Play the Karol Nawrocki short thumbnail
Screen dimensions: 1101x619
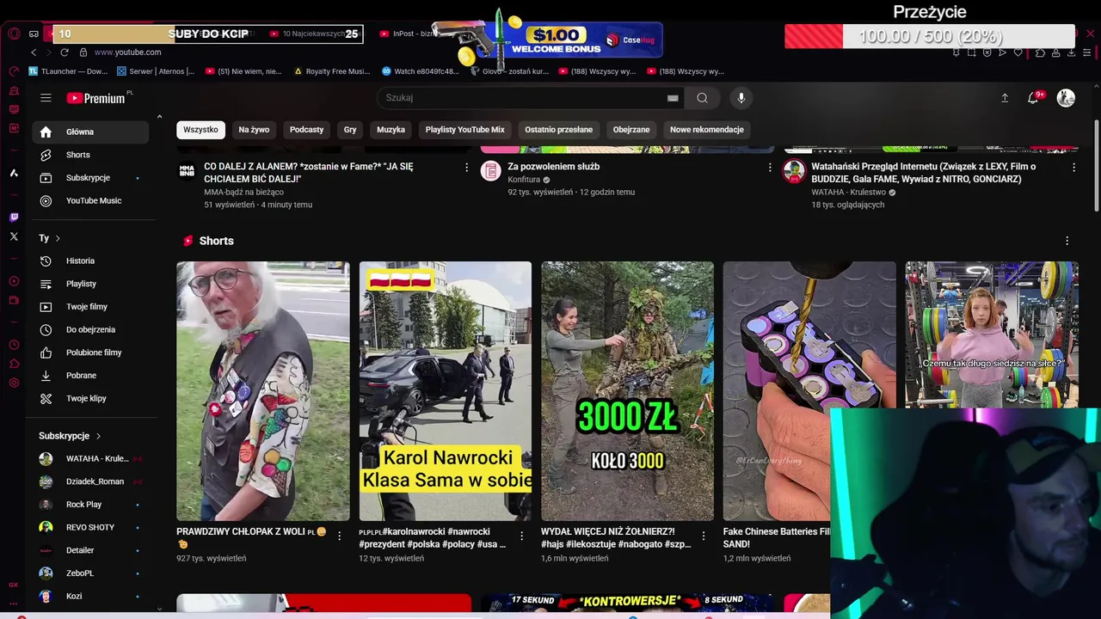[446, 391]
